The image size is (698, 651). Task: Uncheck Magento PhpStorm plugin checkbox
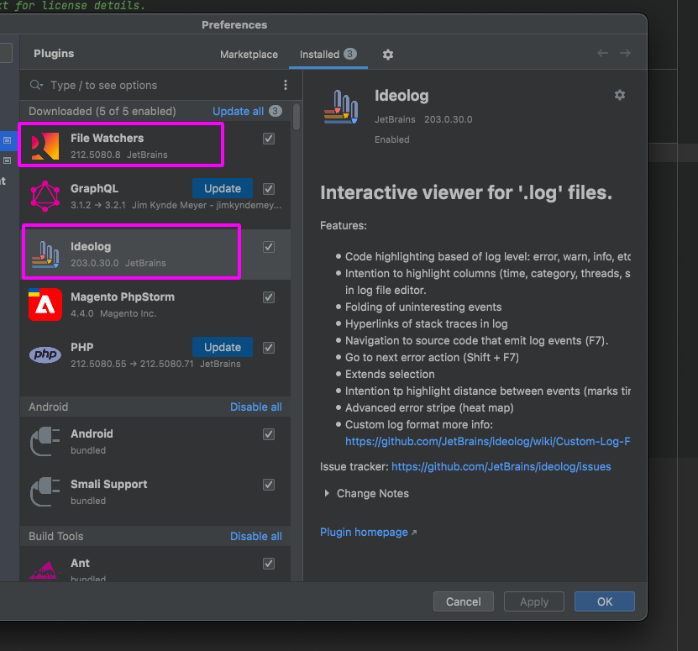269,297
